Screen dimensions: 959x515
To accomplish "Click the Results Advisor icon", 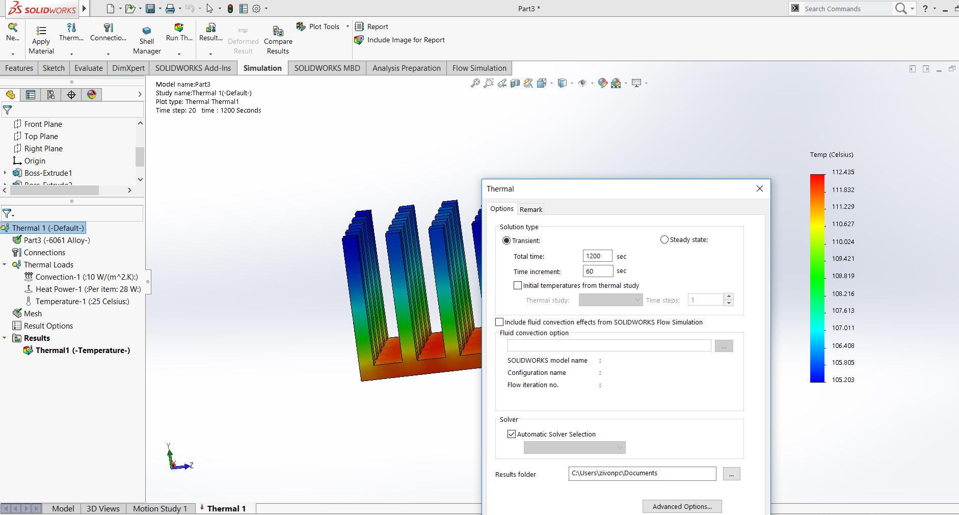I will click(210, 28).
